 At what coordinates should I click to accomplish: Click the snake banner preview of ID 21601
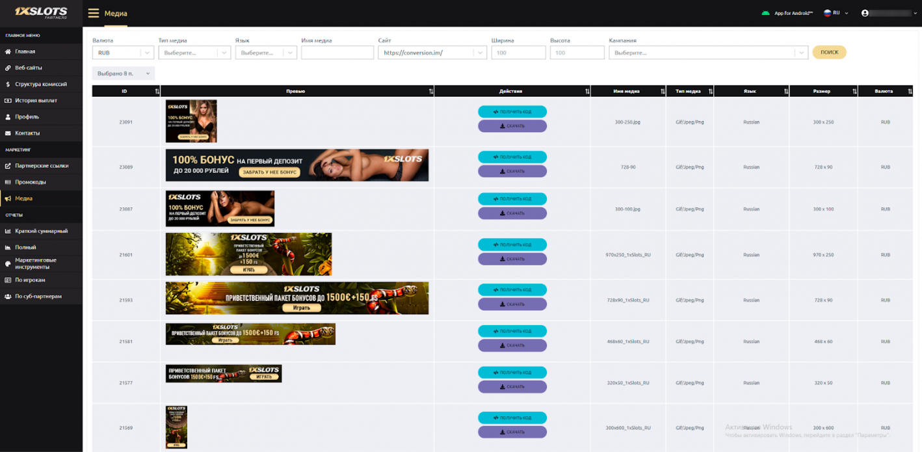248,254
